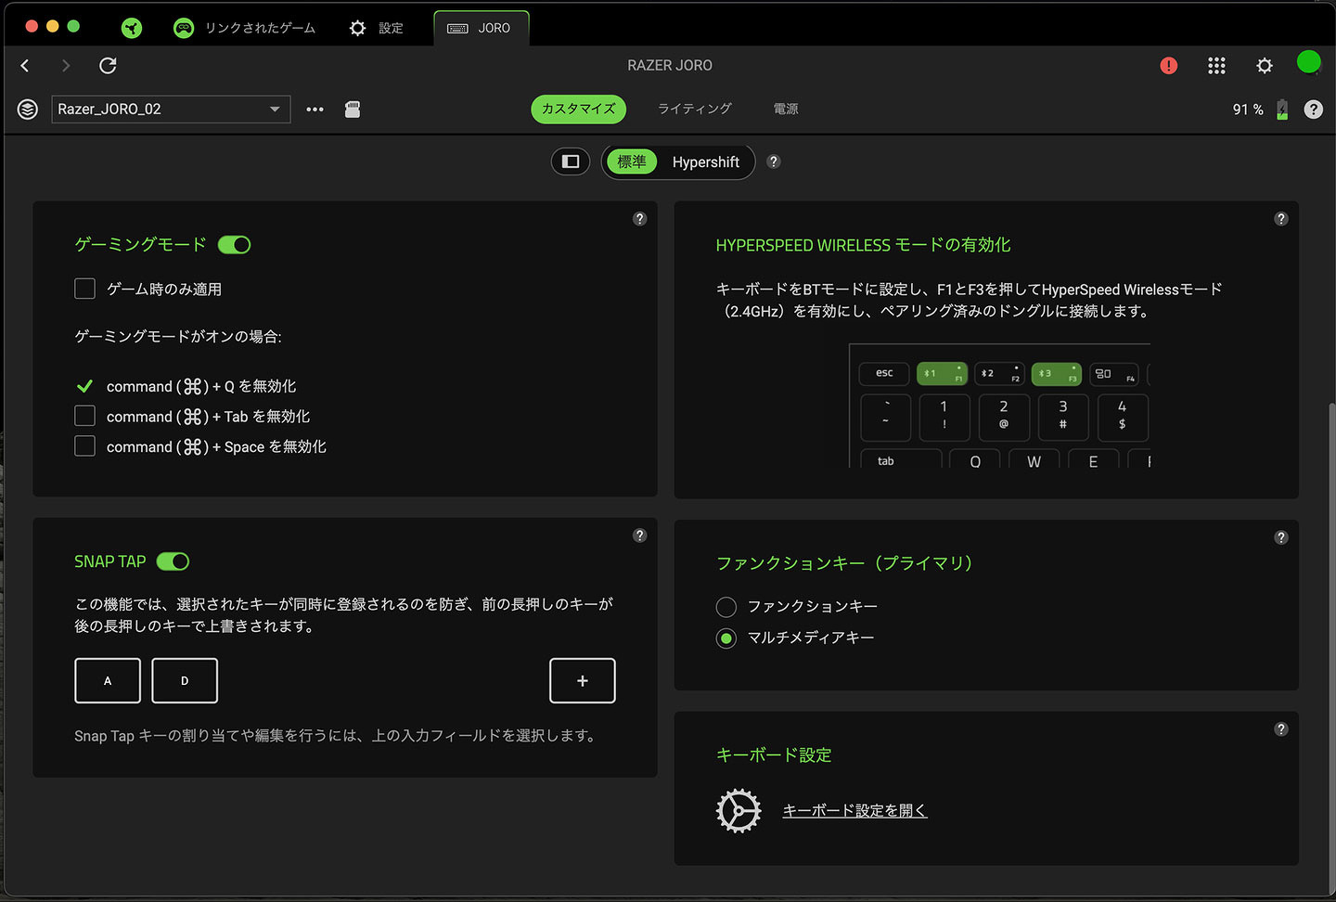
Task: Open settings via the top-right gear icon
Action: click(x=1264, y=65)
